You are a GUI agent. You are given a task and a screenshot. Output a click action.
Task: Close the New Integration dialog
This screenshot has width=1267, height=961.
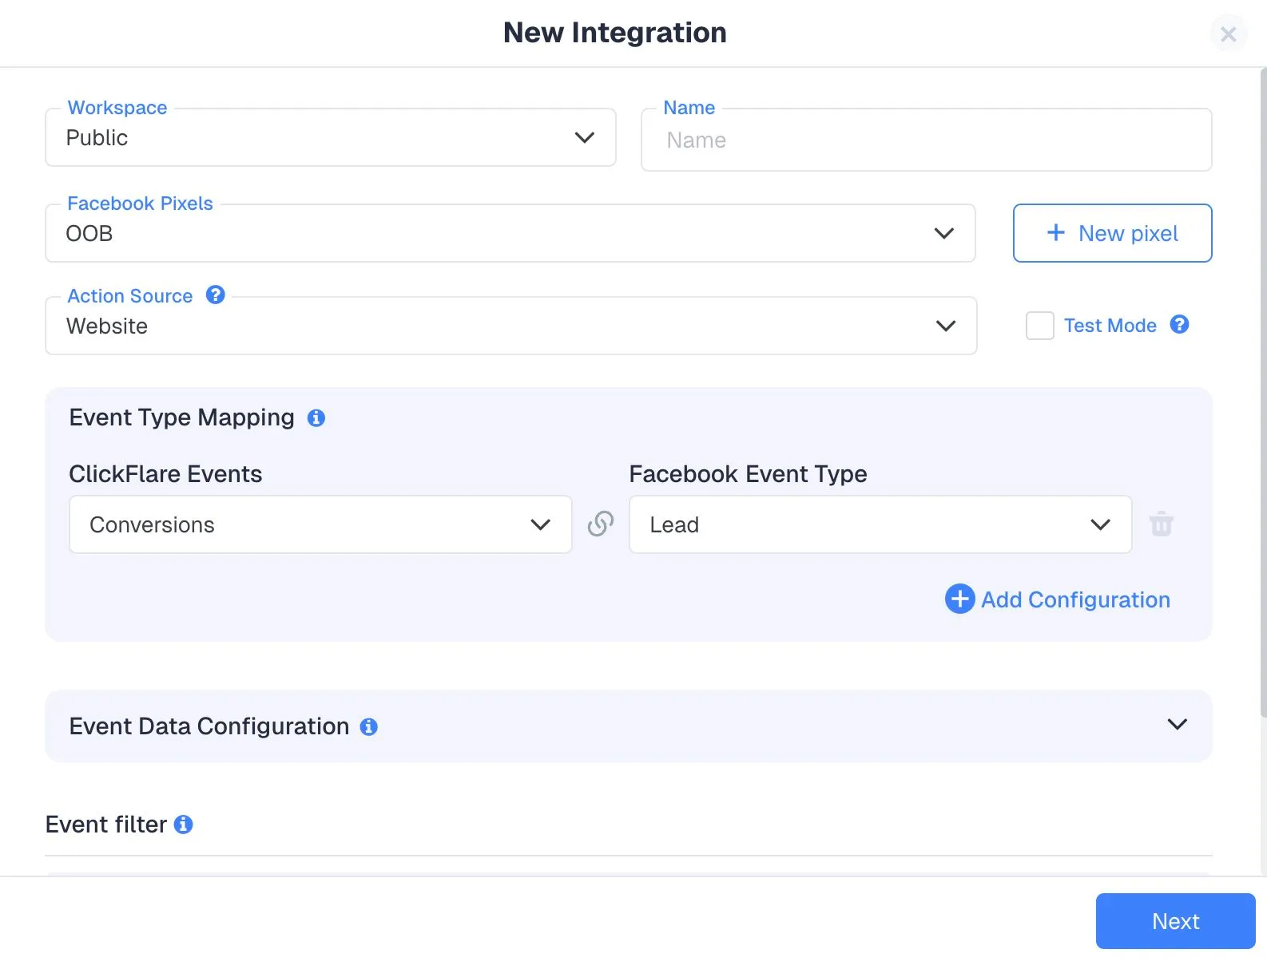1229,34
